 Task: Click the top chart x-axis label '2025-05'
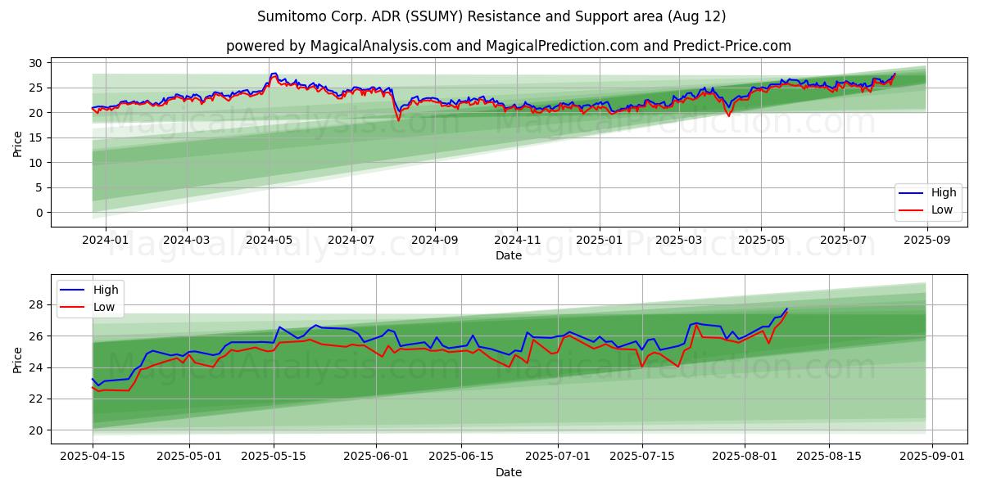click(x=761, y=241)
